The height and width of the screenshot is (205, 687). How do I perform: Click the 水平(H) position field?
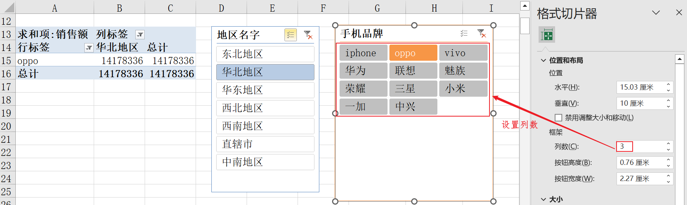(640, 87)
